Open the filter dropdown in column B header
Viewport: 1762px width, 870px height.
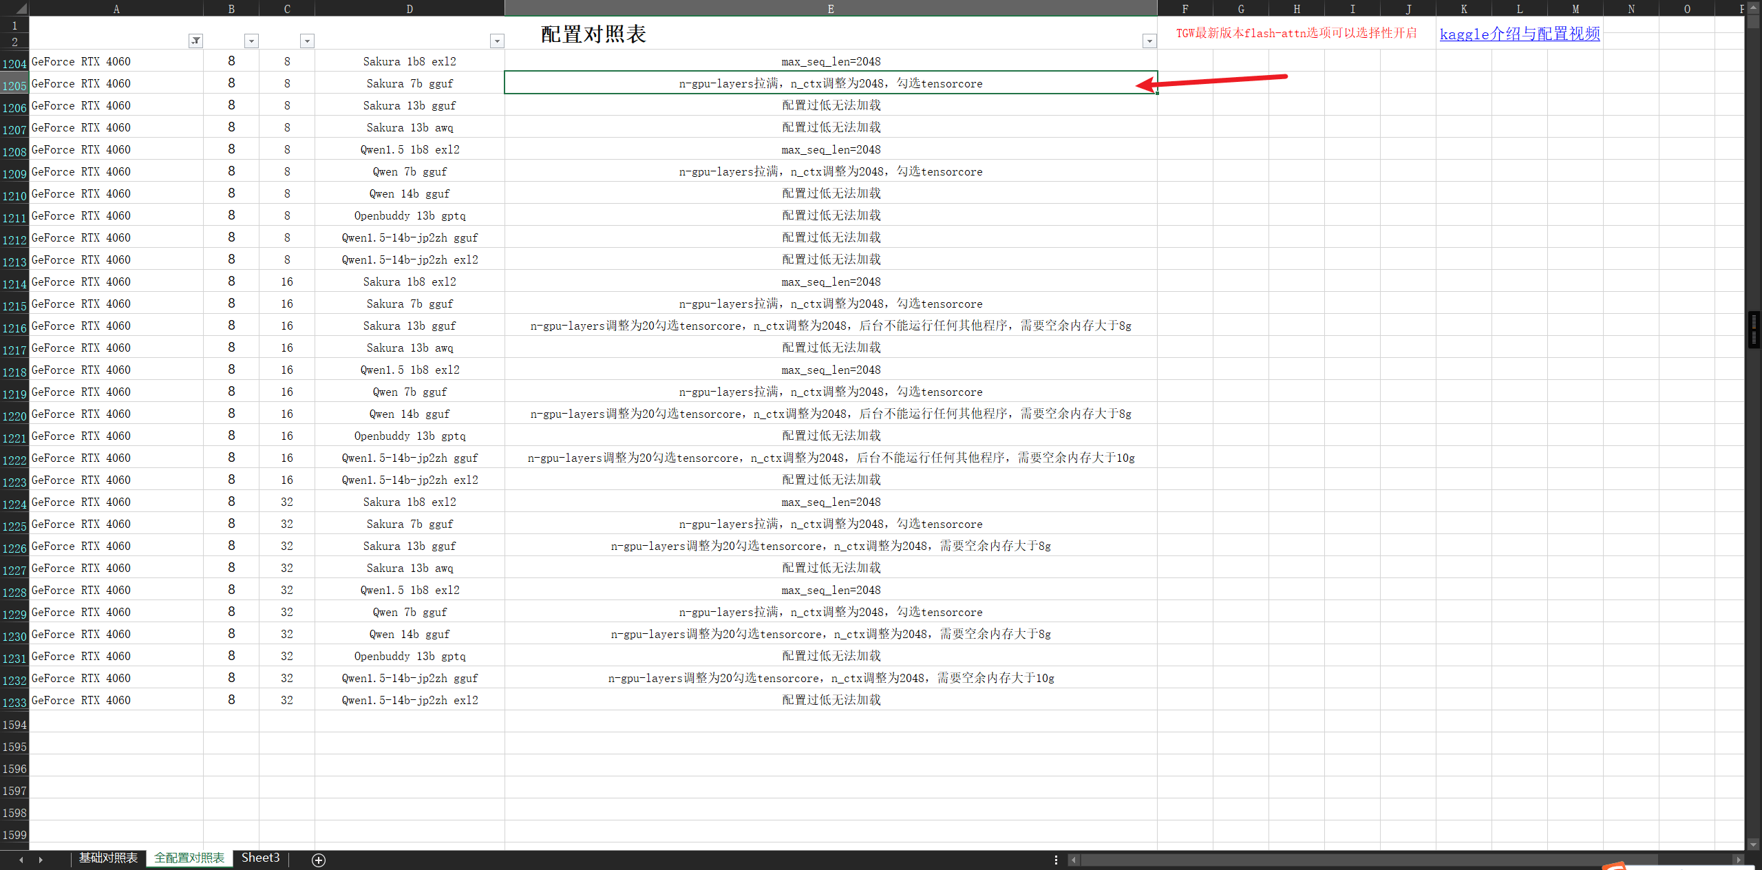pos(251,41)
